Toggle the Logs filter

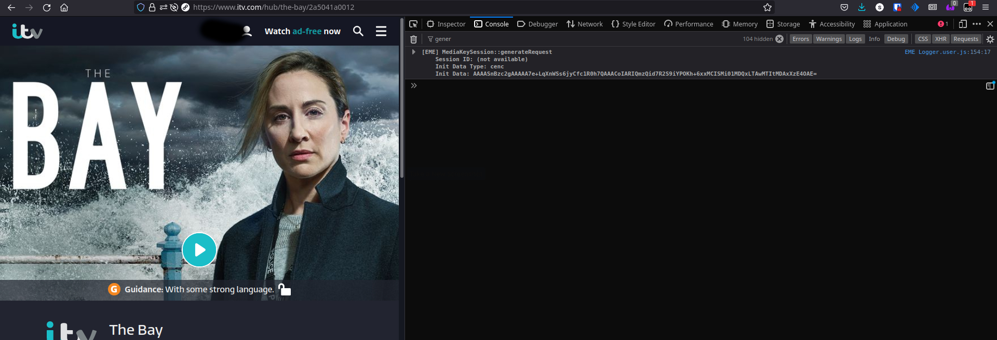[x=855, y=39]
